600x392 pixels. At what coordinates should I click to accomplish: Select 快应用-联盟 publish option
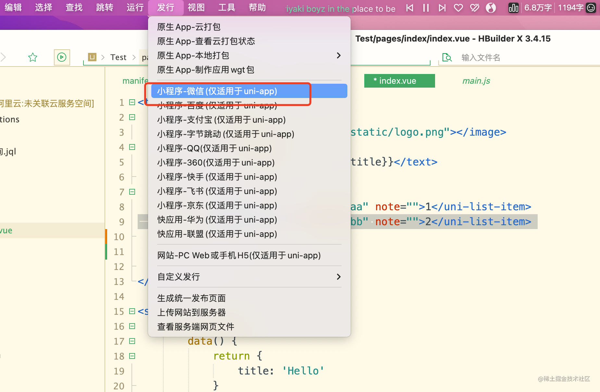(x=249, y=234)
